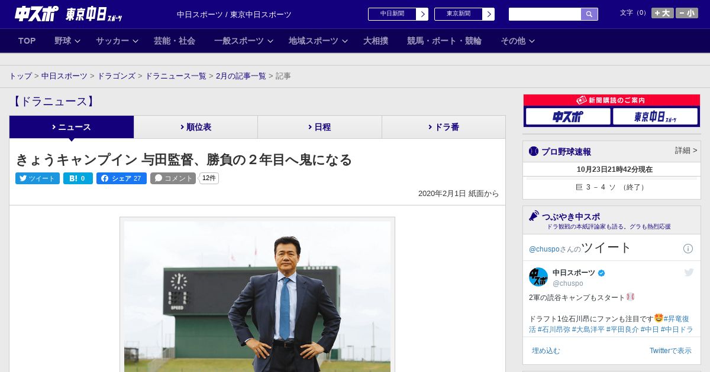Open 芸能・社会 section
Image resolution: width=710 pixels, height=372 pixels.
tap(175, 41)
